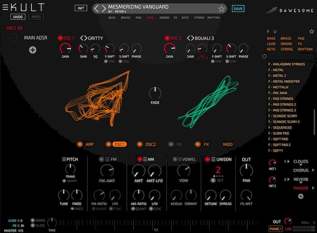Open the PITCH section menu icon
The width and height of the screenshot is (317, 233).
pyautogui.click(x=64, y=159)
